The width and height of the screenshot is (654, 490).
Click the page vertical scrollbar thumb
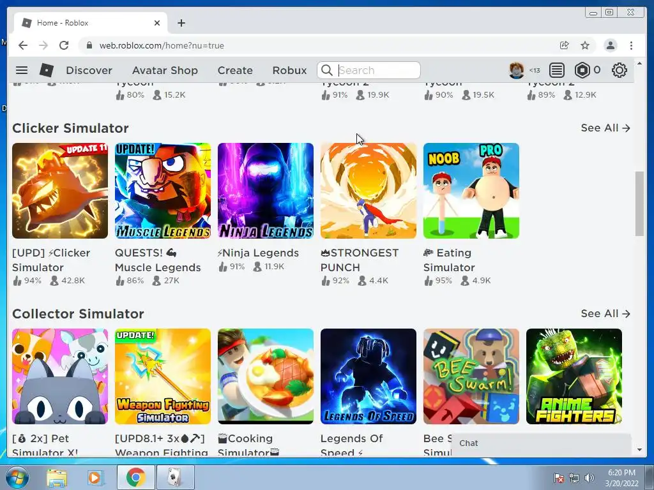click(x=639, y=204)
